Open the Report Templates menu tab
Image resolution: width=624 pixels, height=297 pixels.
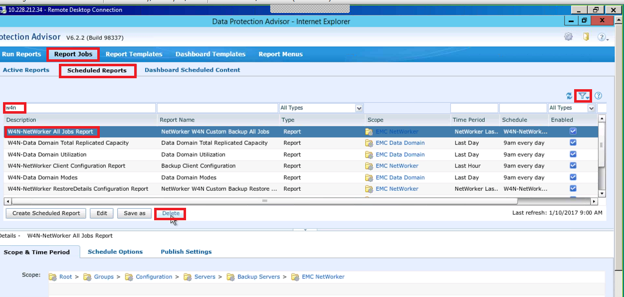(134, 54)
